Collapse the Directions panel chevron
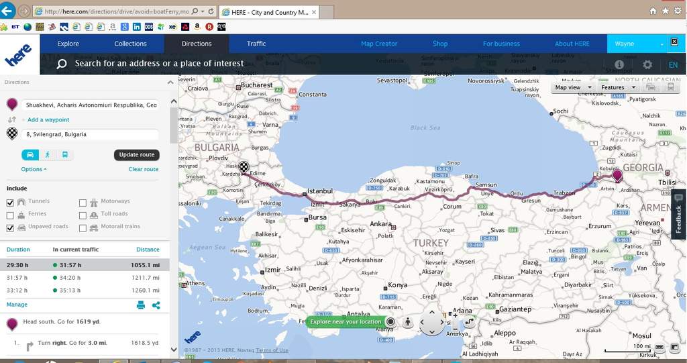Image resolution: width=687 pixels, height=363 pixels. point(170,82)
